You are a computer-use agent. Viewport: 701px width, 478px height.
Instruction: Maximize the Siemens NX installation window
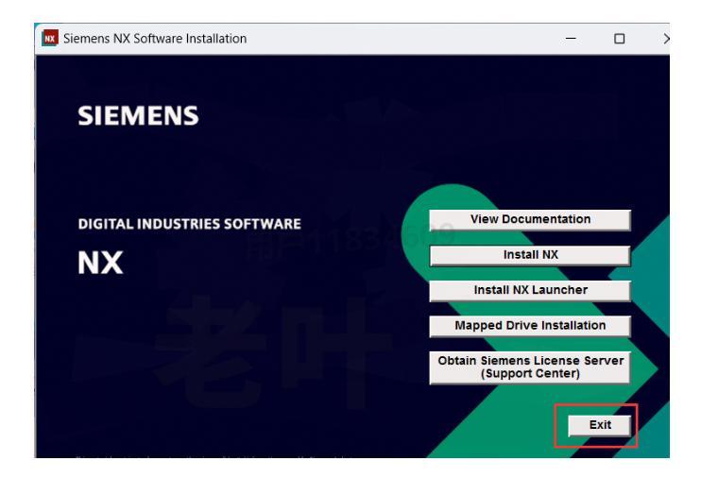pos(619,39)
